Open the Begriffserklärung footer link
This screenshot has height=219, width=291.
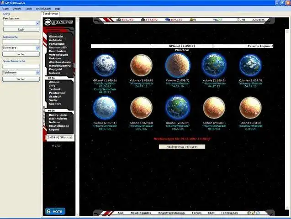pos(171,213)
